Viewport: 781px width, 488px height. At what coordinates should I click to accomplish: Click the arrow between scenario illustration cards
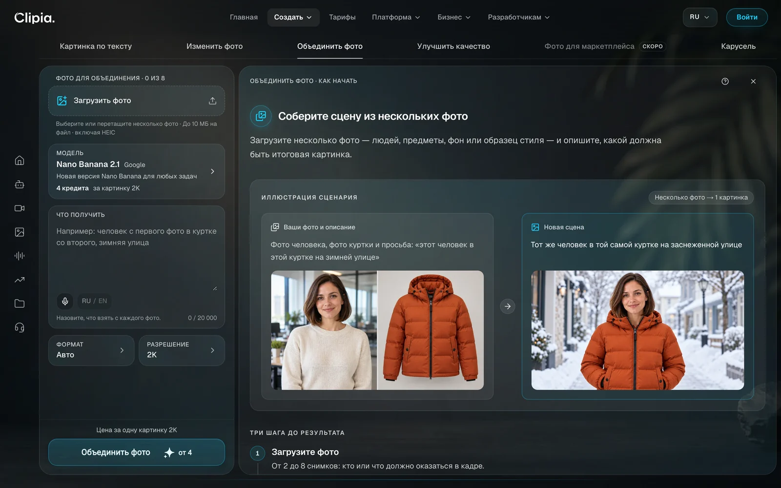click(508, 306)
